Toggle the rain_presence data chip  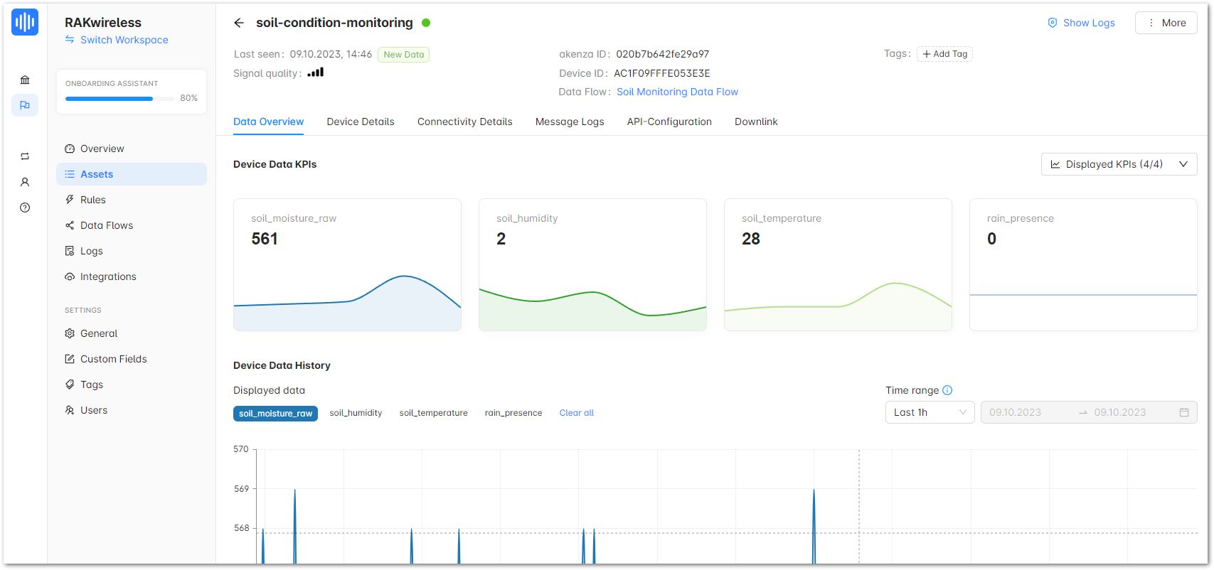[513, 413]
